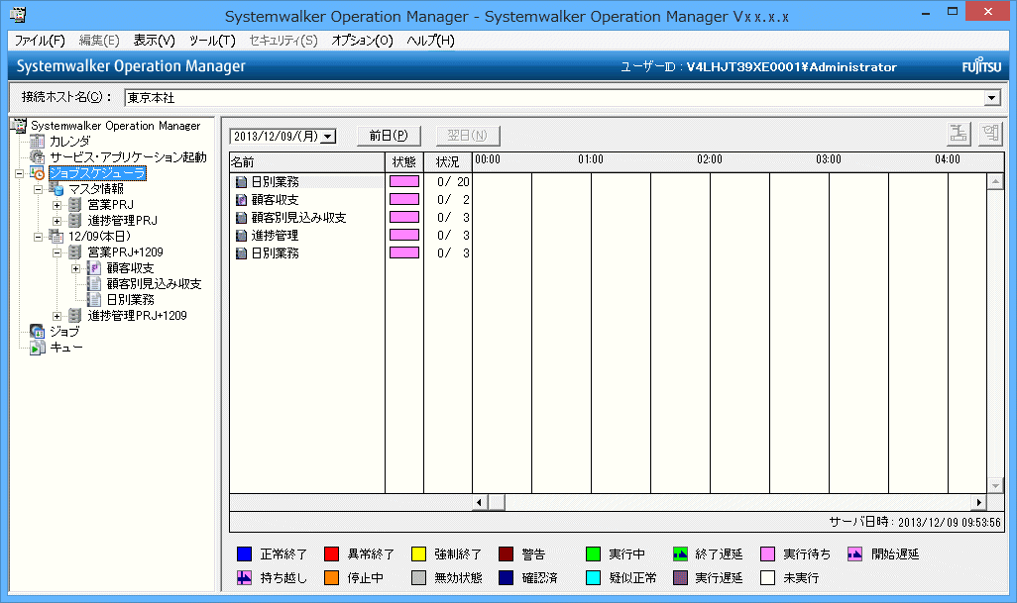Viewport: 1017px width, 603px height.
Task: Click the vertical scrollbar up arrow of the job list
Action: pyautogui.click(x=995, y=181)
